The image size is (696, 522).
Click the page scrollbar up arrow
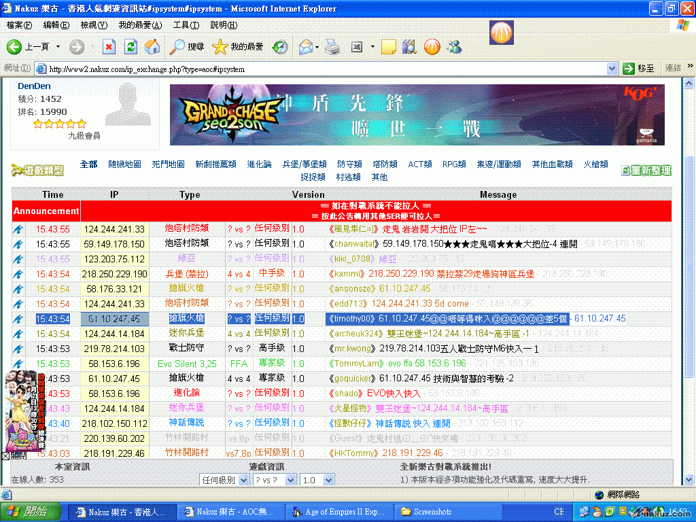tap(689, 83)
